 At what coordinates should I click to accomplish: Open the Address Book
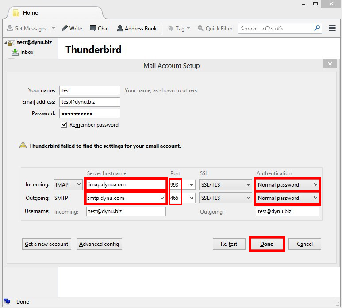click(x=137, y=29)
